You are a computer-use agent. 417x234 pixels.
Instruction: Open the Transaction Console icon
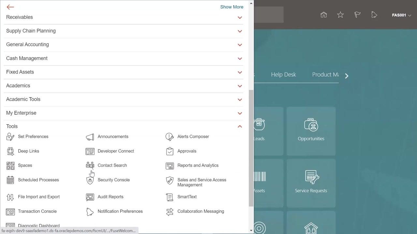tap(10, 212)
